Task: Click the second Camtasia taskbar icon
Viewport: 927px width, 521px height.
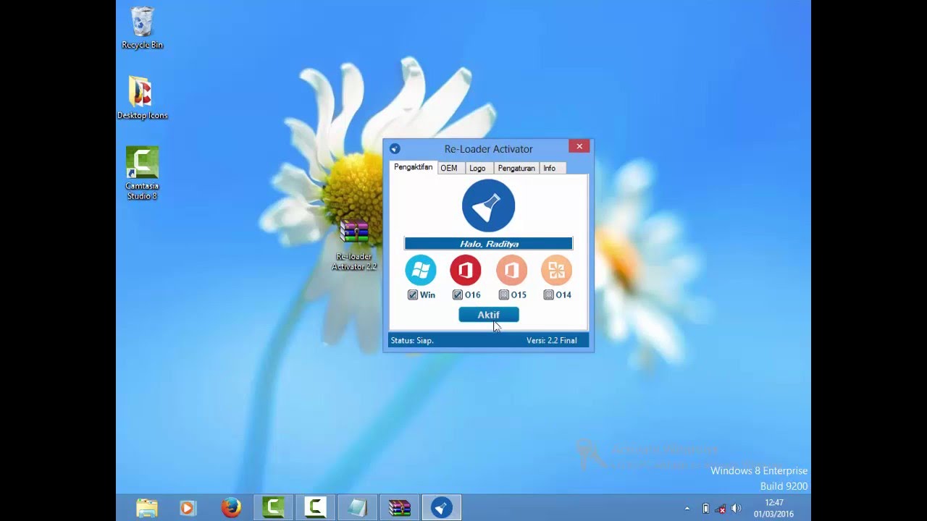Action: click(315, 507)
